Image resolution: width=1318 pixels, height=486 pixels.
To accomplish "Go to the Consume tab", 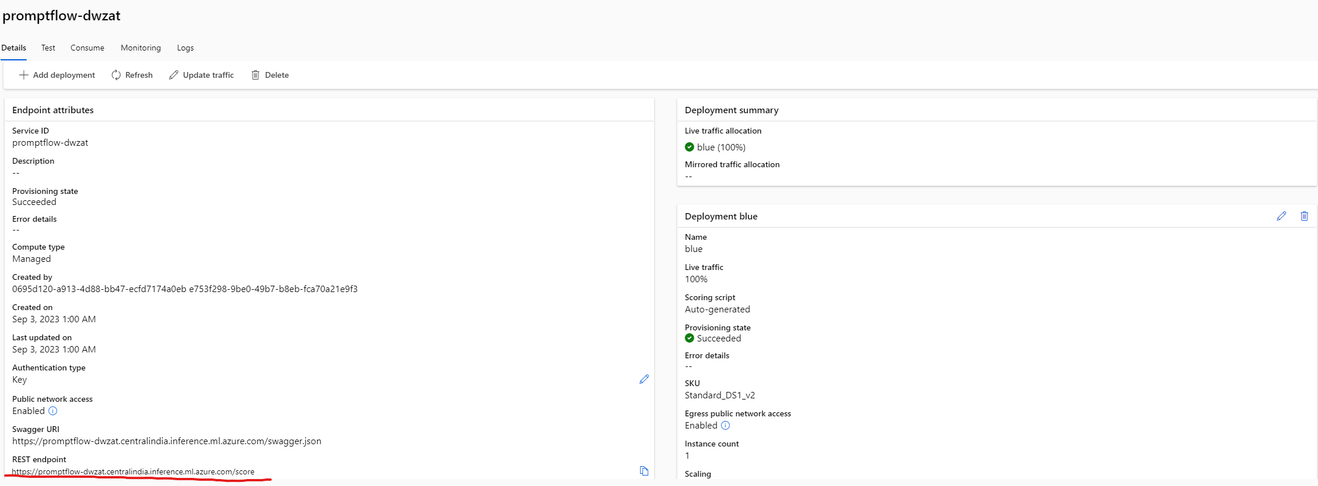I will (x=87, y=48).
